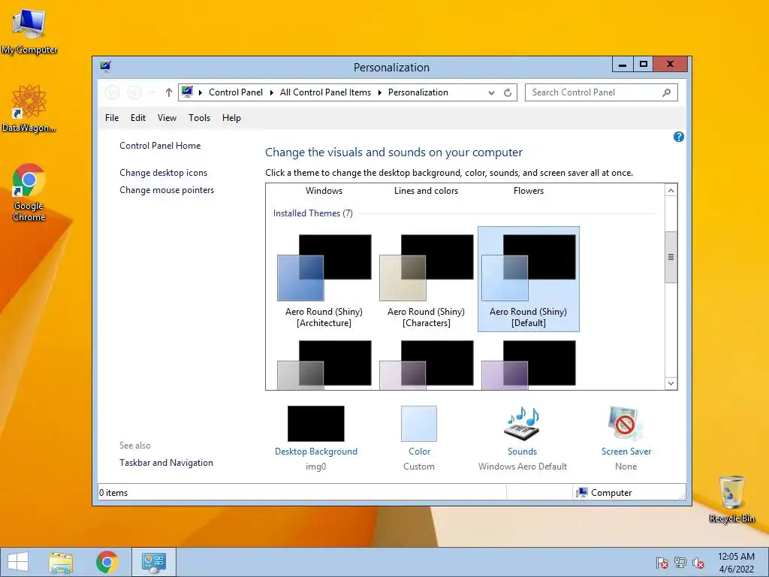Open Change mouse pointers link

[167, 190]
